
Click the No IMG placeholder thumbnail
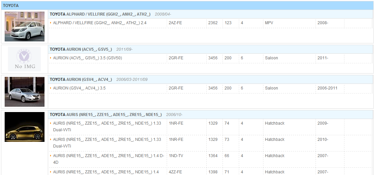(x=24, y=59)
